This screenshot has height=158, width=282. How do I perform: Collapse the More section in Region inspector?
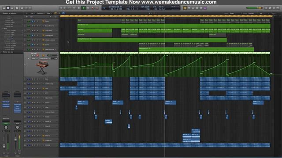pos(3,29)
